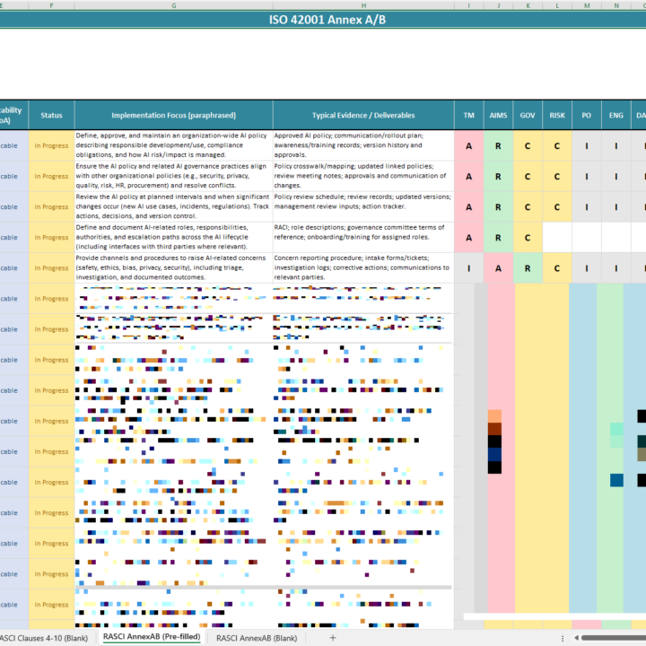Select column F header
This screenshot has height=646, width=646.
[51, 5]
